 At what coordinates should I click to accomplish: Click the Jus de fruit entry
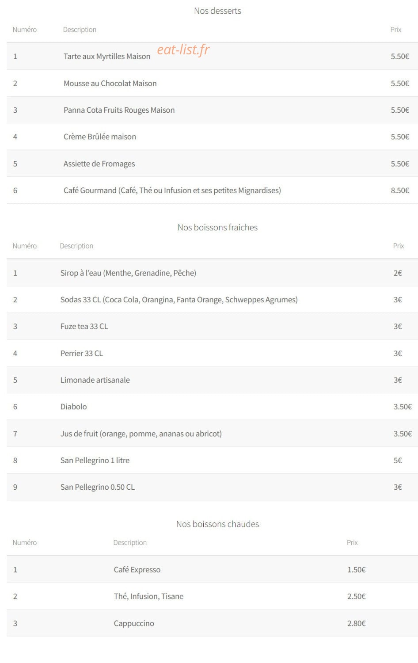pos(141,434)
